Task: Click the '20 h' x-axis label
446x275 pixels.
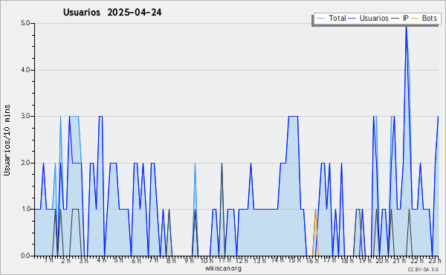Action: (382, 261)
